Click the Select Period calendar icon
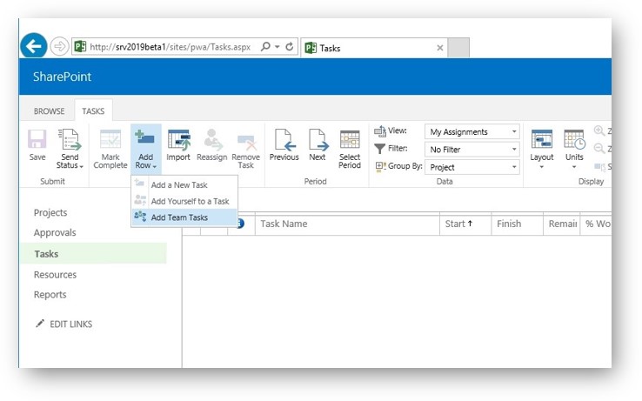Screen dimensions: 642x401 tap(350, 140)
